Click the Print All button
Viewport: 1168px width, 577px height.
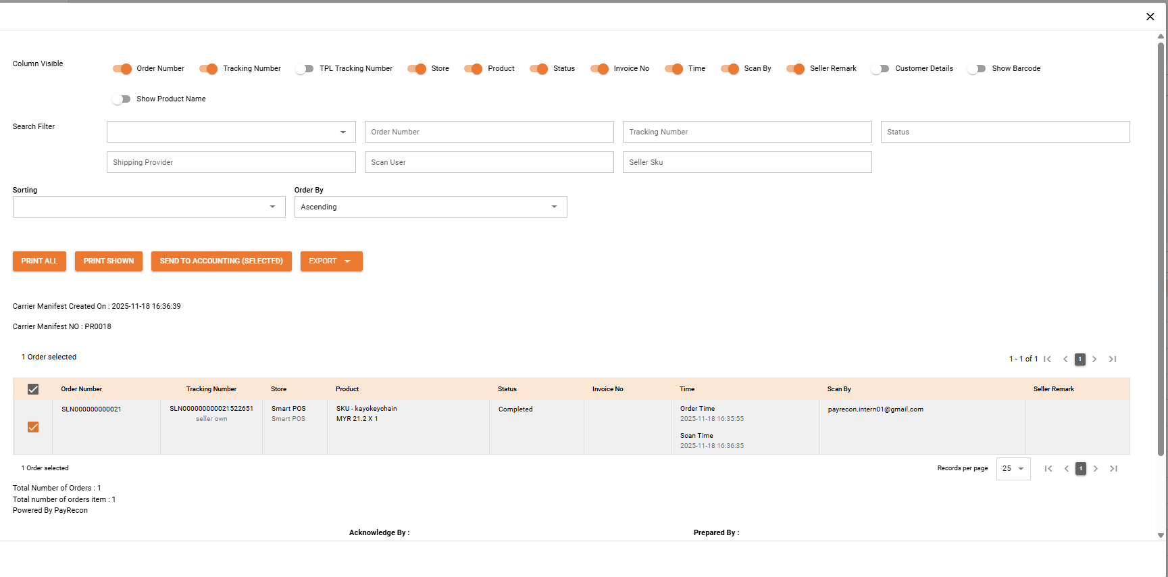[x=39, y=261]
